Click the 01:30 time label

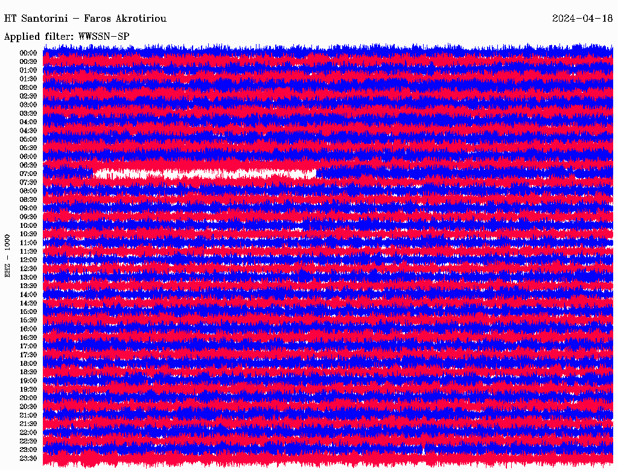pos(28,79)
